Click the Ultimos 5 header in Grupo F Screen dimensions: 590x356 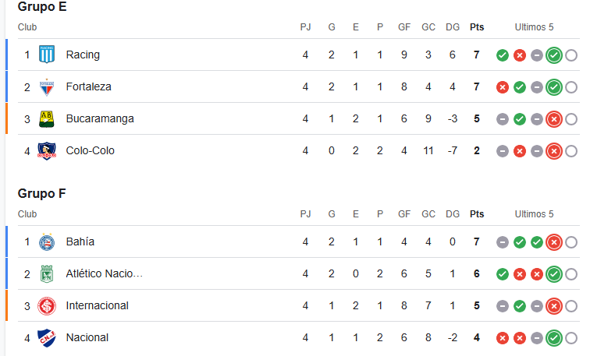click(534, 214)
